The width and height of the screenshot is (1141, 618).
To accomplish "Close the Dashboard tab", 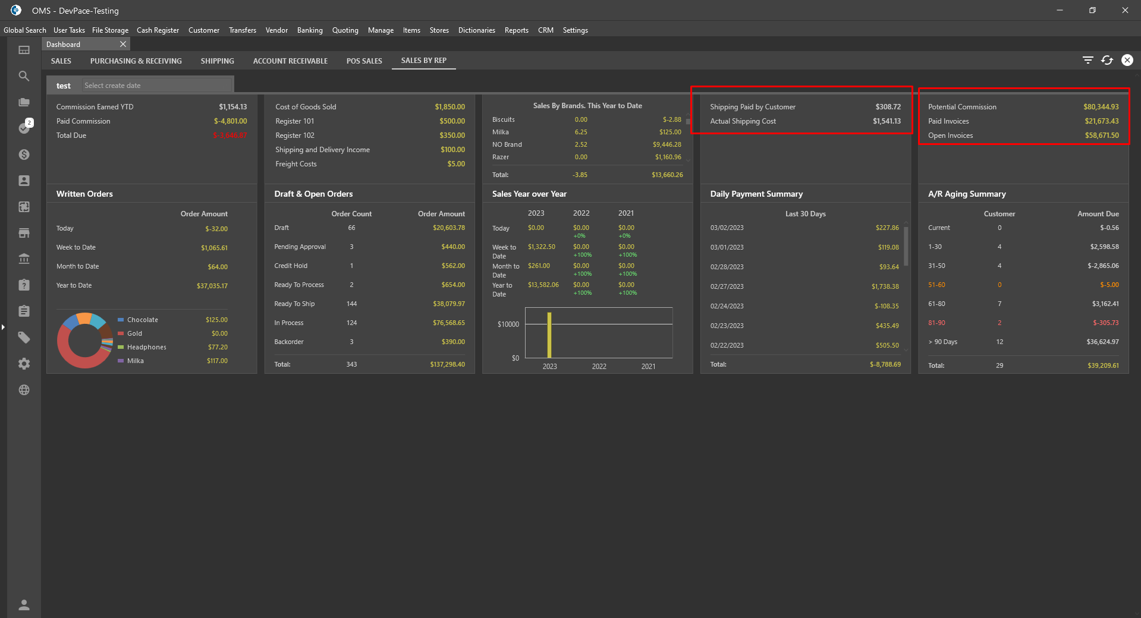I will coord(123,45).
